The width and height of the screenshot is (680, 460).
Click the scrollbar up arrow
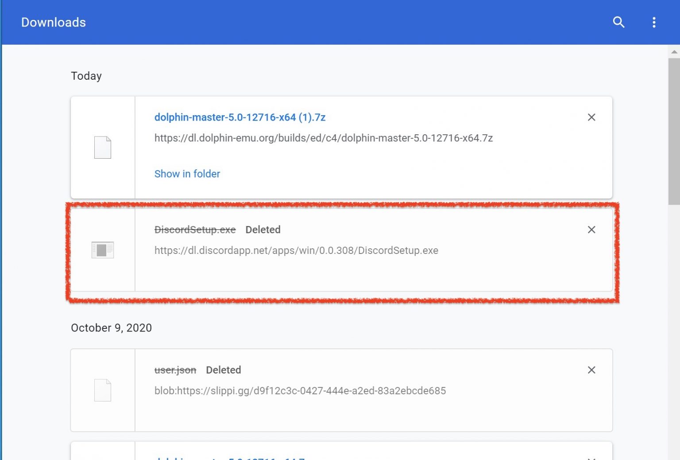674,52
